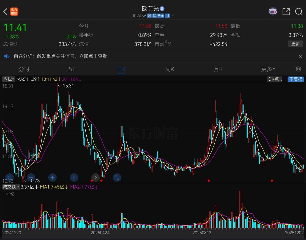Tap the 换手 info icon
This screenshot has height=240, width=306.
(91, 35)
